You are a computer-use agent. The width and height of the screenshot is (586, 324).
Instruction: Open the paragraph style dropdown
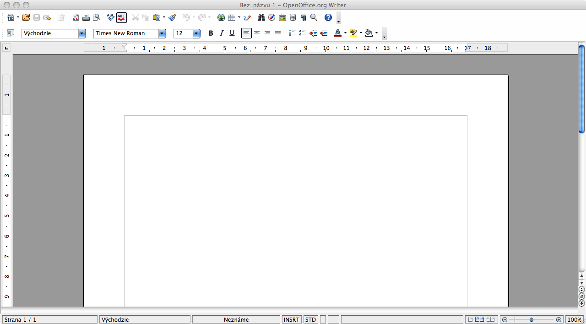(81, 33)
